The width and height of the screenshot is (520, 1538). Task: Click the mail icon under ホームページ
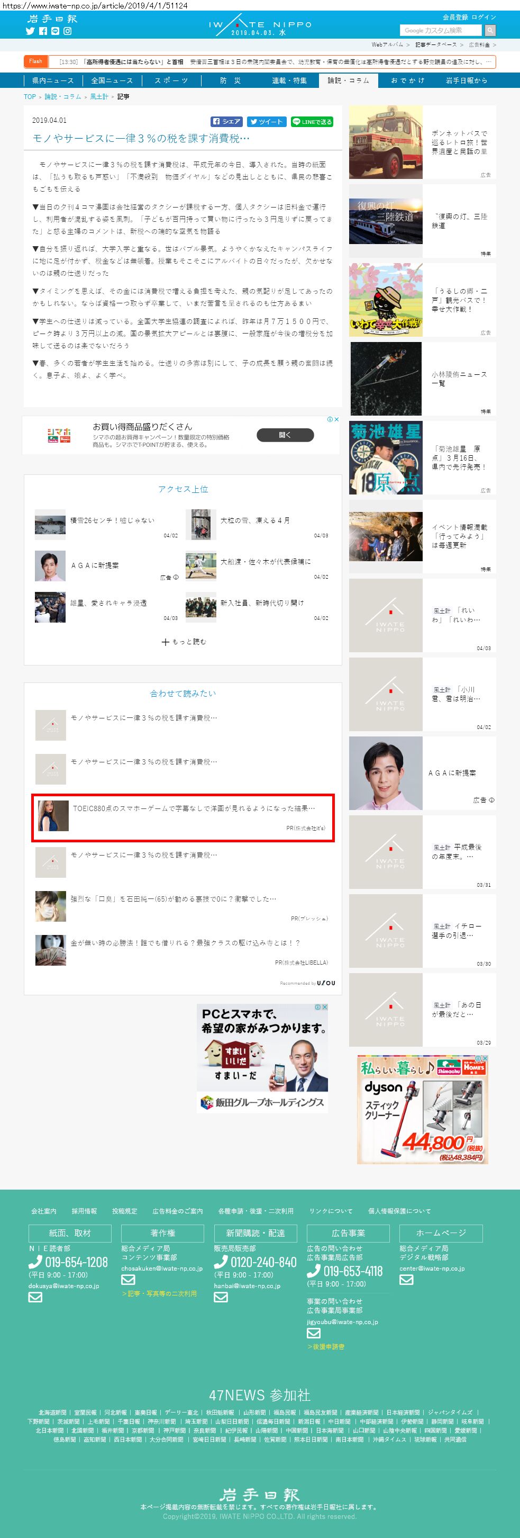tap(406, 1280)
